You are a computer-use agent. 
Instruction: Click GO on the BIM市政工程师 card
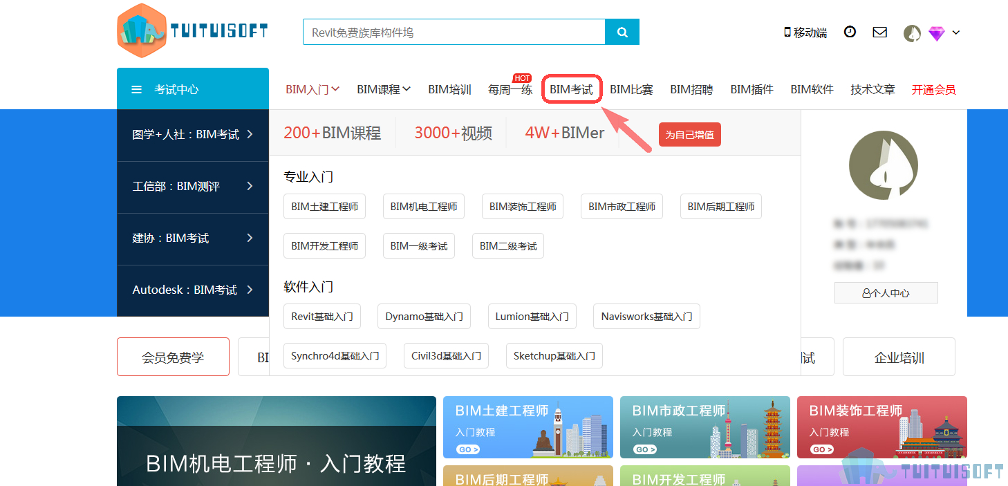(645, 449)
